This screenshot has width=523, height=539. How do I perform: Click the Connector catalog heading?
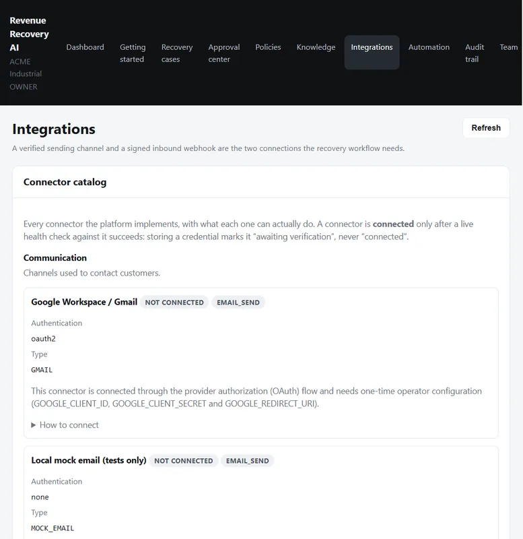click(65, 182)
